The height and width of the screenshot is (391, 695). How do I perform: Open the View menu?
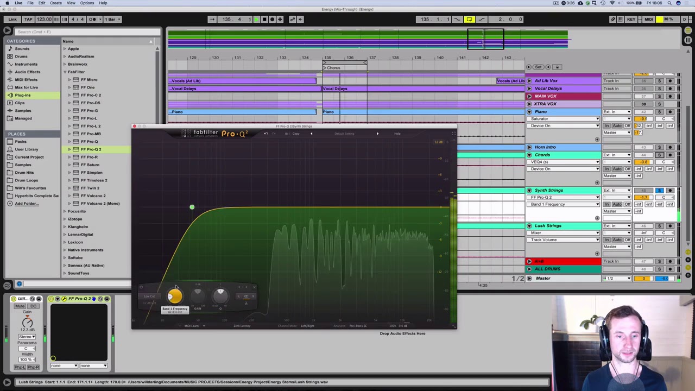pos(71,3)
